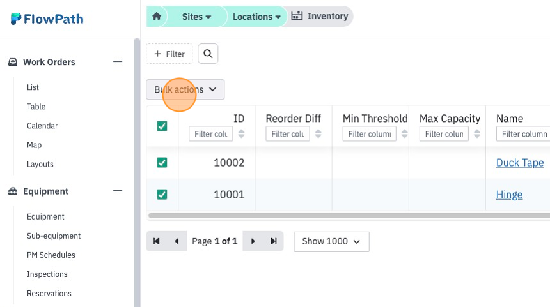Go to next page arrow
The image size is (550, 307).
(x=253, y=241)
